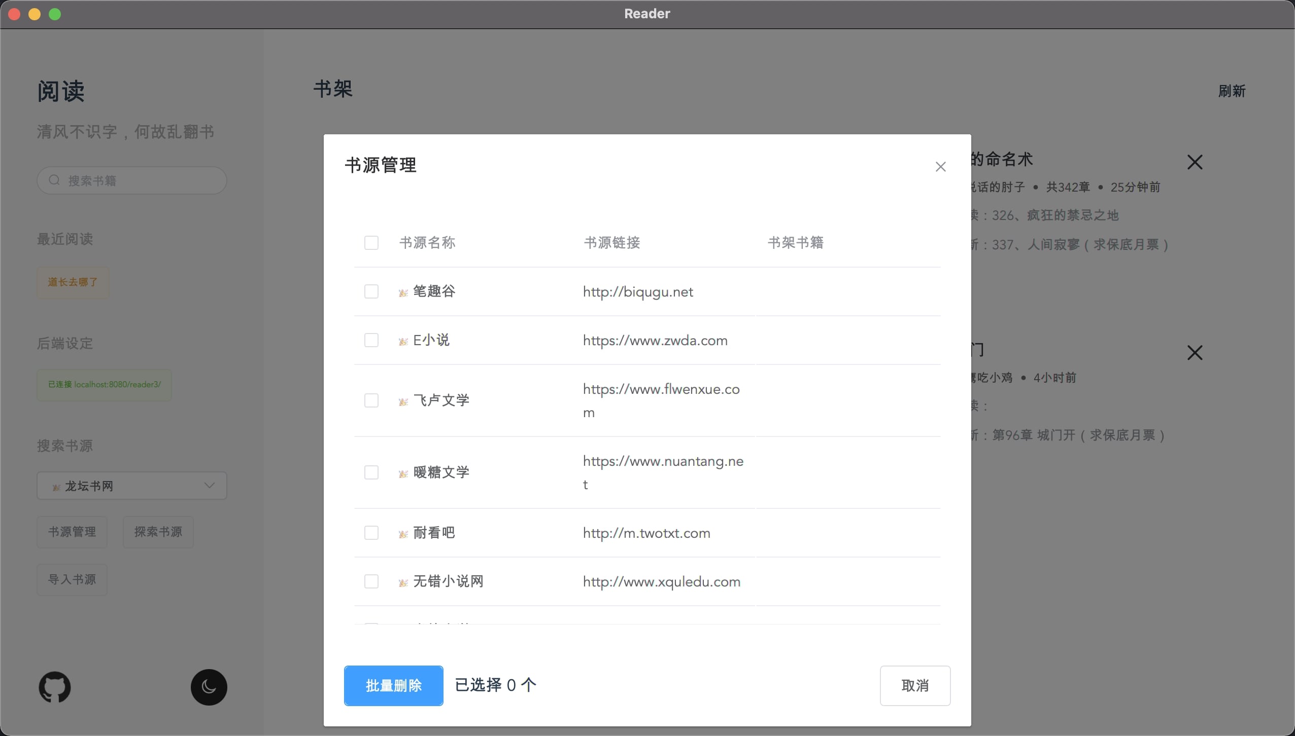Image resolution: width=1295 pixels, height=736 pixels.
Task: Check the select-all checkbox in the table header
Action: point(371,243)
